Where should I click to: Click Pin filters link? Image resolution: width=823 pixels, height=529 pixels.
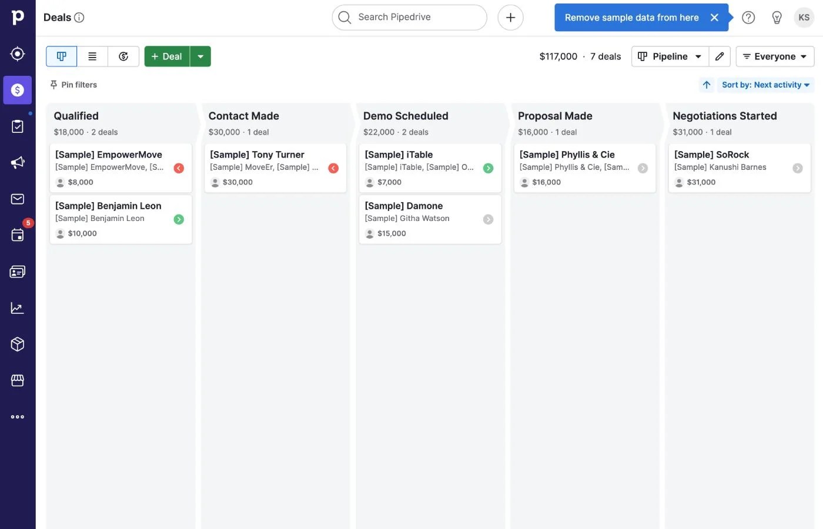[73, 85]
